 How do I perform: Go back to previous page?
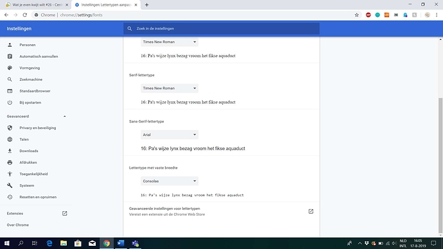[6, 15]
